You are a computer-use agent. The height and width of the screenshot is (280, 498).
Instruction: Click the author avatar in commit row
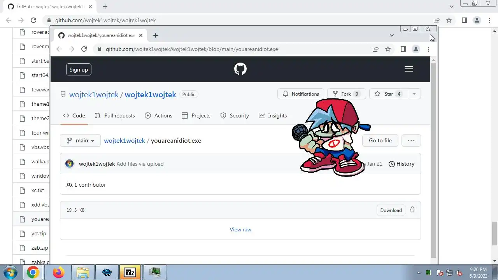pyautogui.click(x=70, y=164)
